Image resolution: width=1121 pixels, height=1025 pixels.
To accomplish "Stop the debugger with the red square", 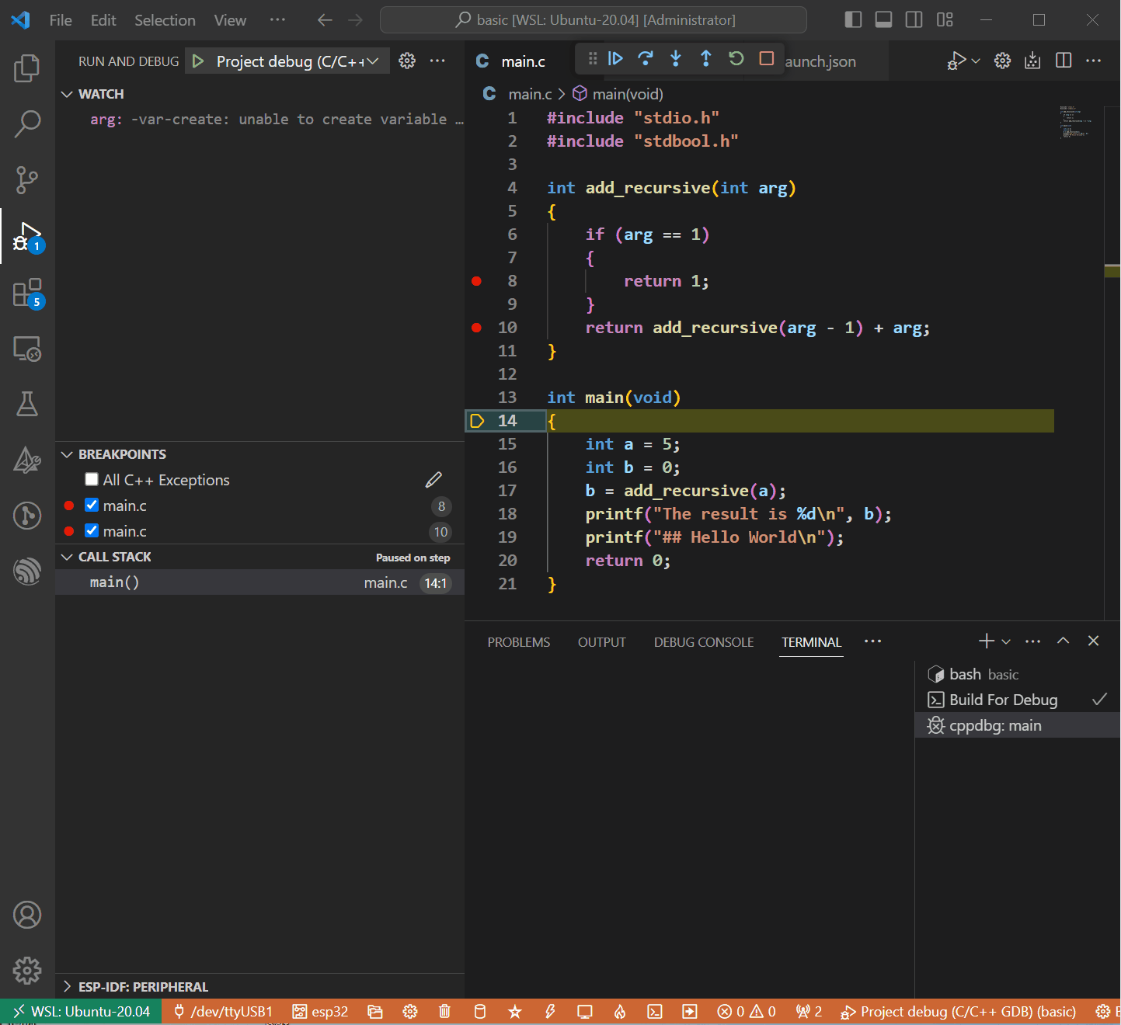I will click(x=766, y=59).
